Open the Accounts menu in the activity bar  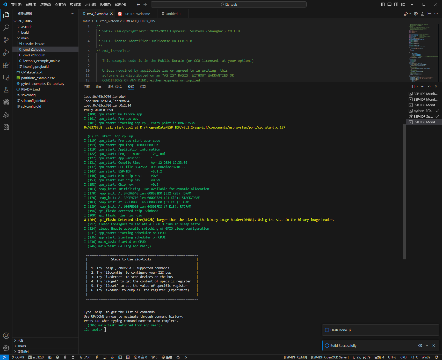tap(6, 336)
